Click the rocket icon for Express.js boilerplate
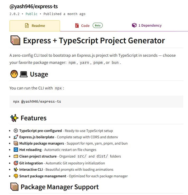Viewport: 188px width, 195px height. [x=16, y=137]
